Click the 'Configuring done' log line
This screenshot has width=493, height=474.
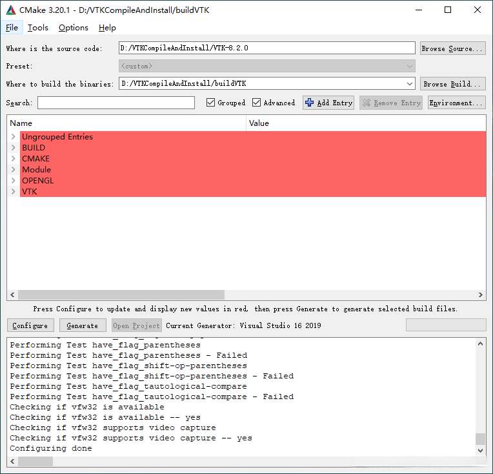[x=51, y=448]
